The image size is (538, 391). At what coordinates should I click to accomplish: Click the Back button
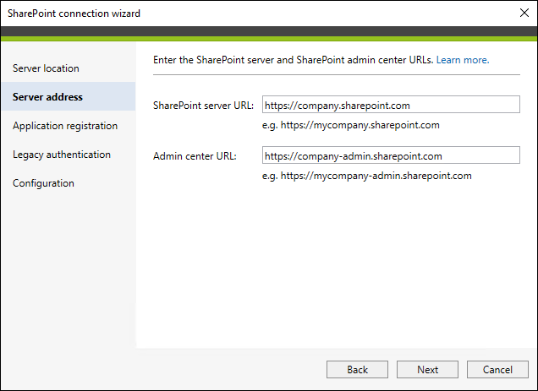(357, 369)
